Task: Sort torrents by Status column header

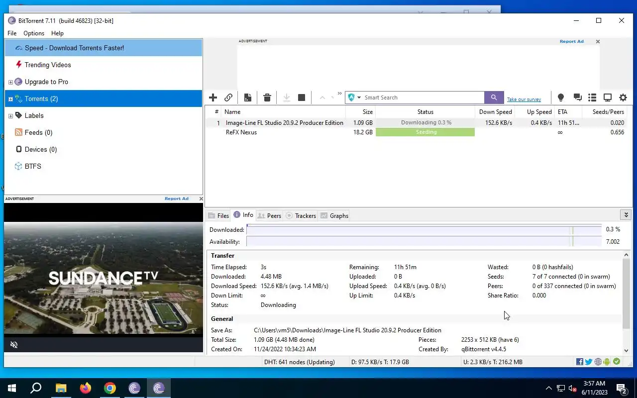Action: 425,112
